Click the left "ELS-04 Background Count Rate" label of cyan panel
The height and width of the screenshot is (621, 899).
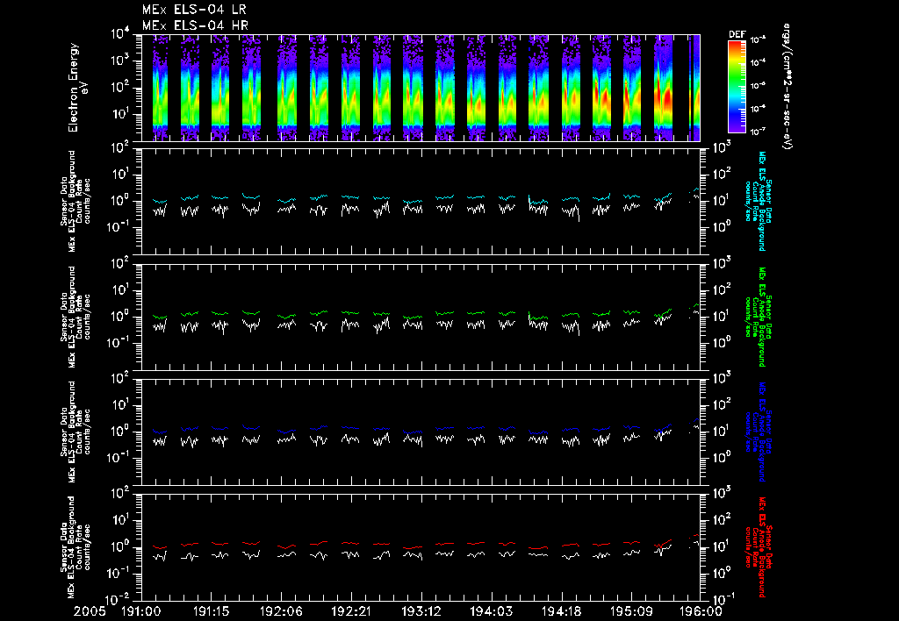[x=76, y=201]
